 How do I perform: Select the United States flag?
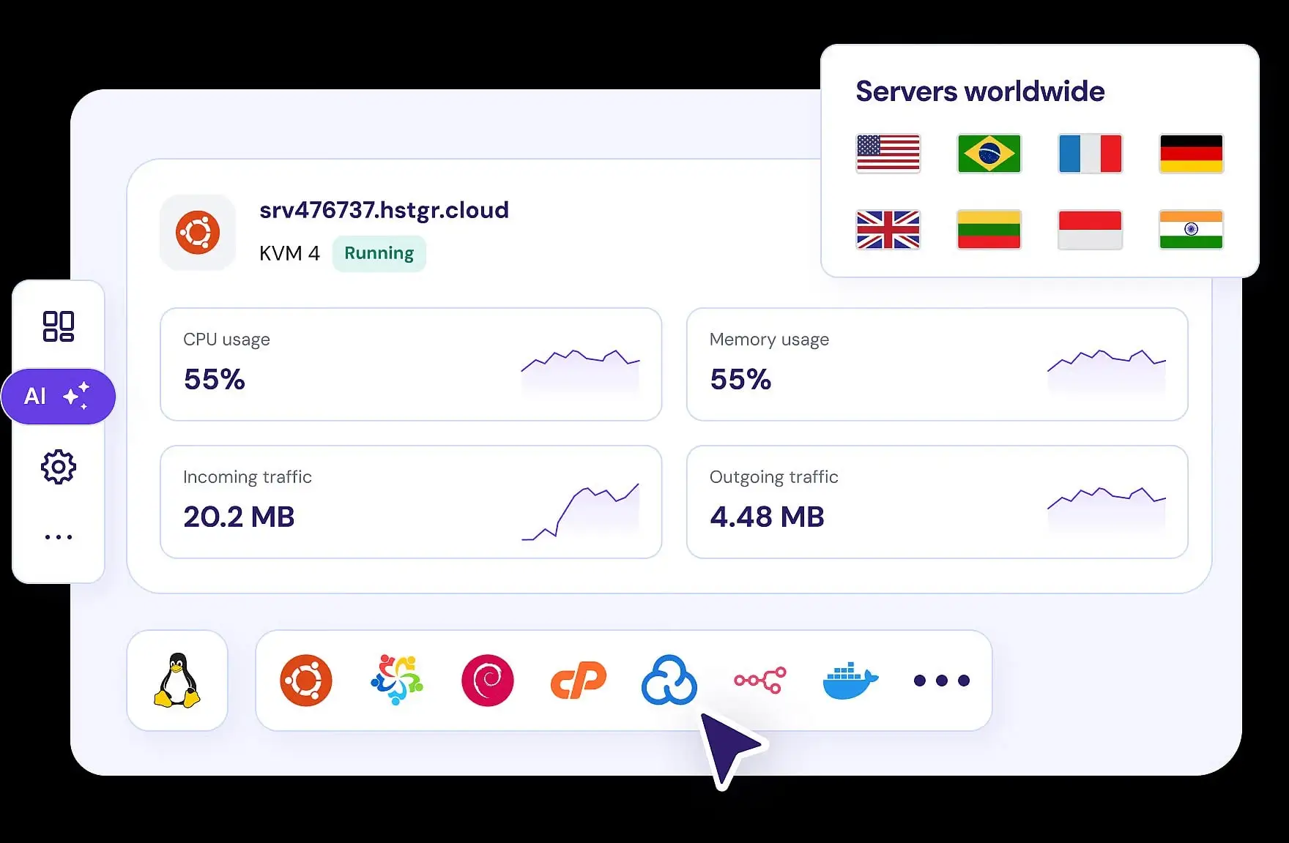coord(888,154)
